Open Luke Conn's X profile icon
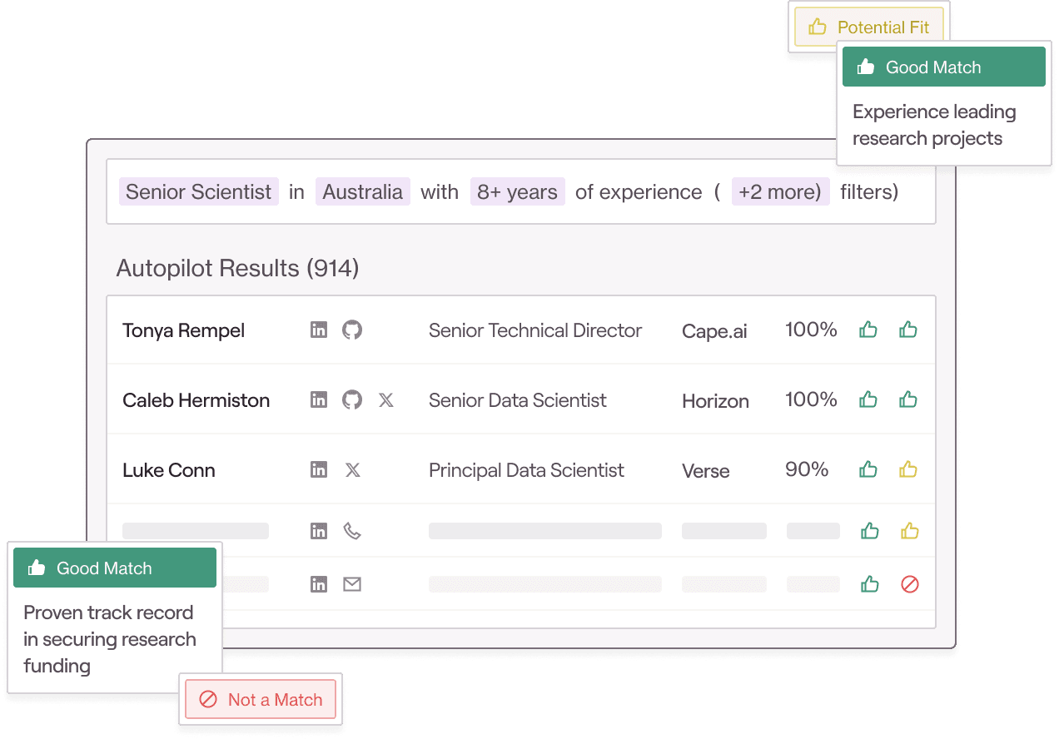 click(x=352, y=470)
